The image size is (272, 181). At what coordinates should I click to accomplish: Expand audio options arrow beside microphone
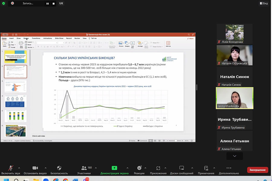19,168
